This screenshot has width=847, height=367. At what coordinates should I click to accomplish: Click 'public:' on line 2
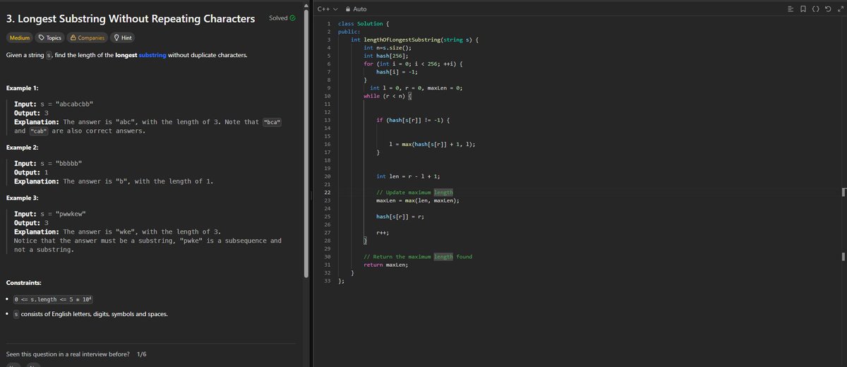349,32
